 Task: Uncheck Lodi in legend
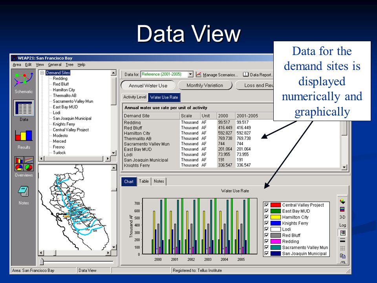click(x=266, y=229)
